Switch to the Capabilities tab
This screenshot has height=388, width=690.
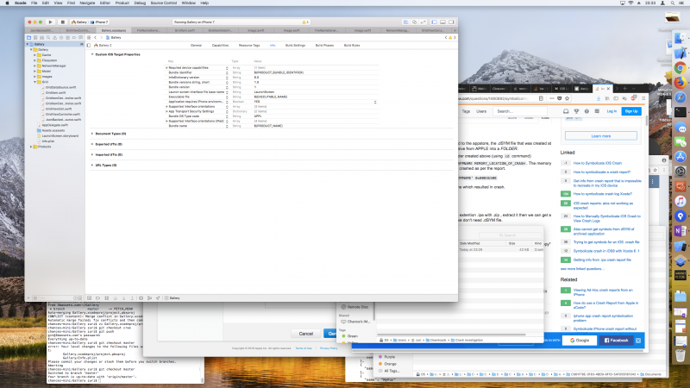coord(220,44)
